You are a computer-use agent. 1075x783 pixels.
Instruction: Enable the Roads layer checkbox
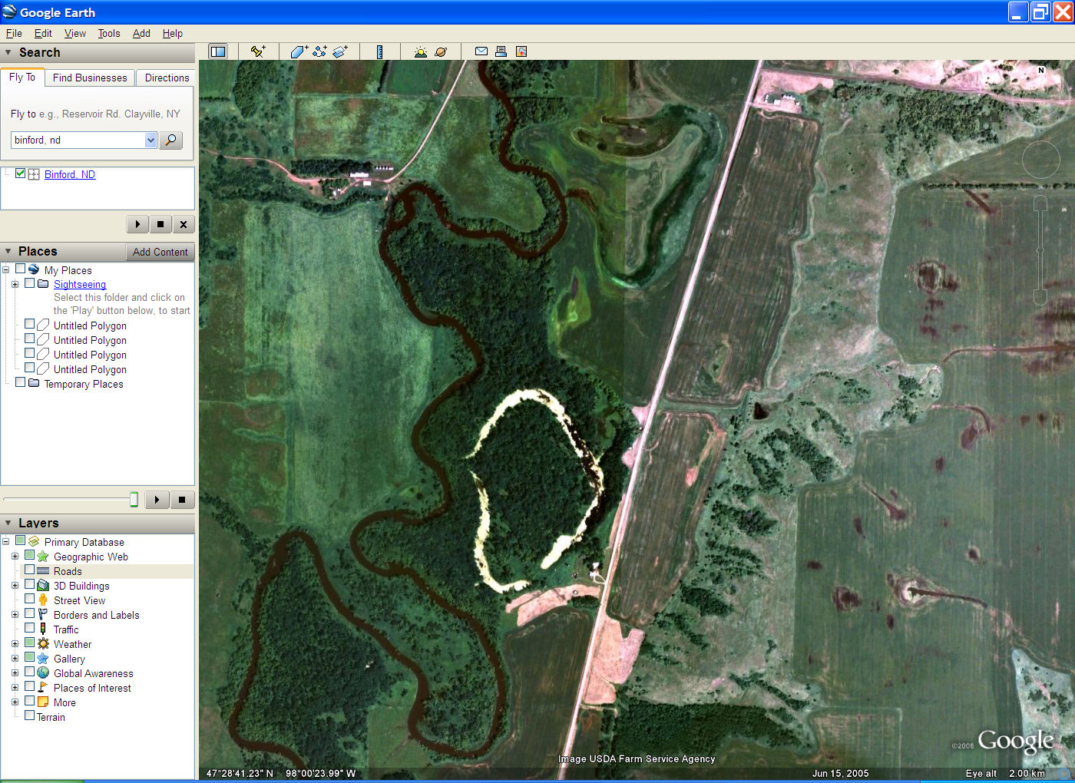(29, 570)
